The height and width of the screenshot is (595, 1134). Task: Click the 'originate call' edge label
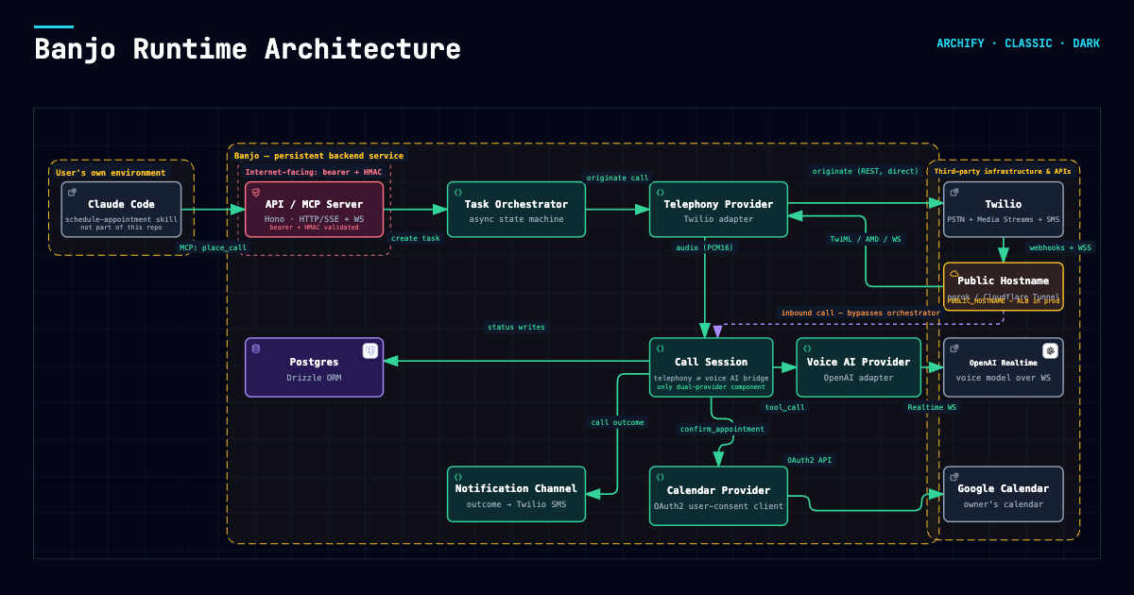click(x=618, y=178)
